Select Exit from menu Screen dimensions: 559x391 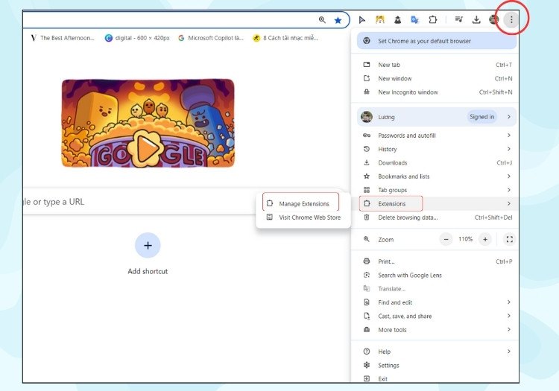436,379
